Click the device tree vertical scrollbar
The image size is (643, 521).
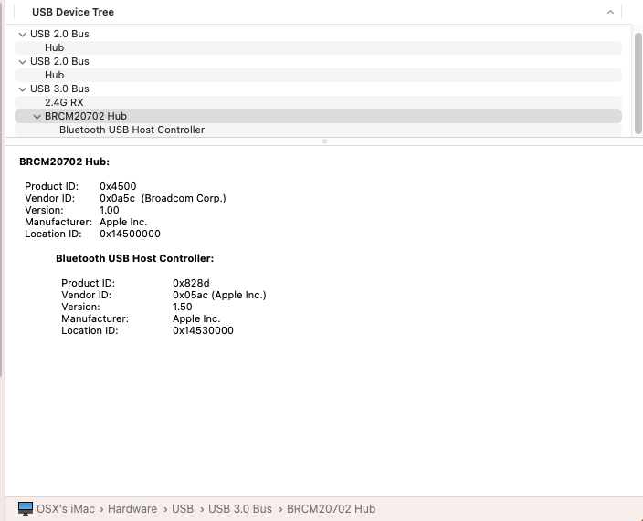(x=638, y=83)
